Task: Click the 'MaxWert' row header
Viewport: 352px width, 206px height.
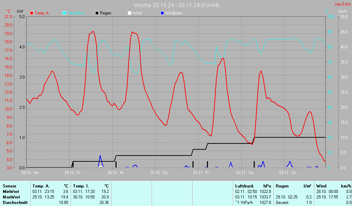Action: pos(11,197)
